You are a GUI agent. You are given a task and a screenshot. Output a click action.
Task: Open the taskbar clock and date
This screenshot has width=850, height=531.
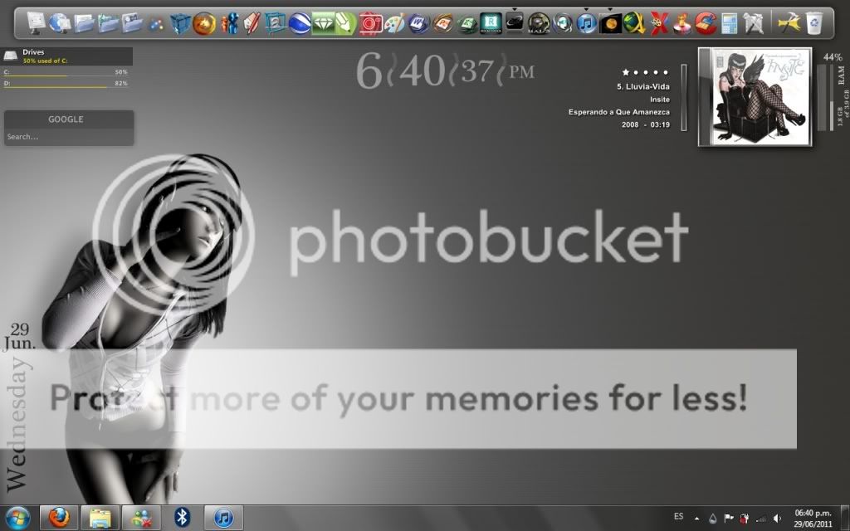point(813,518)
